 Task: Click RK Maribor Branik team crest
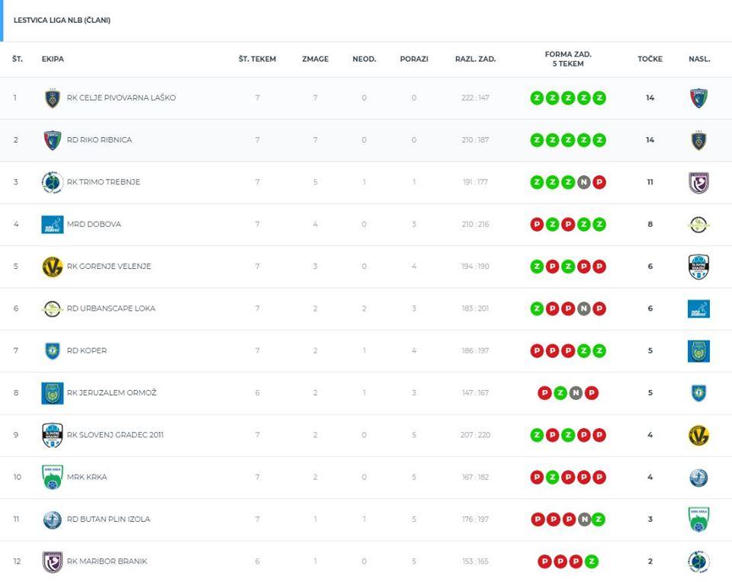[52, 561]
